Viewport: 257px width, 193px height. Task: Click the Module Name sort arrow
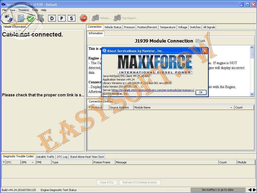231,107
